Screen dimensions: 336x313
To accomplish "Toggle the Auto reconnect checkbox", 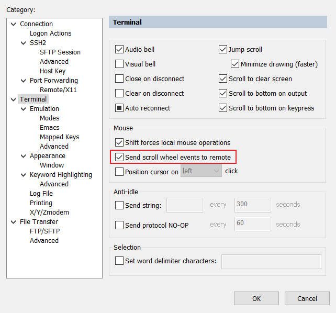I will pos(119,108).
